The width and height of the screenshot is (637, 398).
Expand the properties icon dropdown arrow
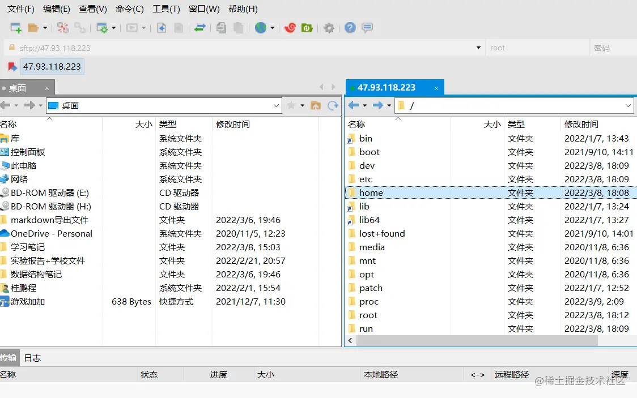(x=114, y=28)
